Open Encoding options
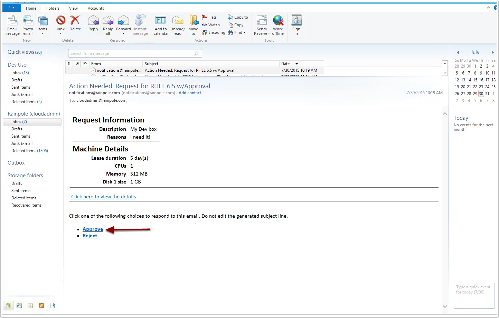The height and width of the screenshot is (318, 499). pos(214,32)
